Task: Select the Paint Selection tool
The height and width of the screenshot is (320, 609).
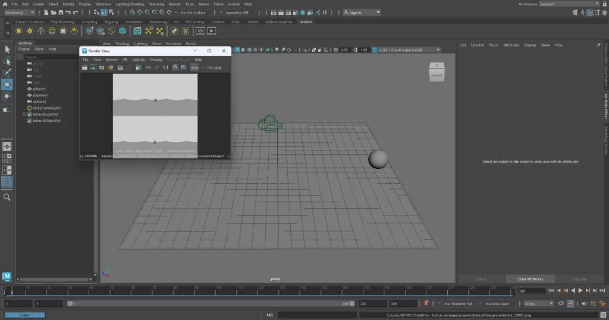Action: [x=7, y=73]
